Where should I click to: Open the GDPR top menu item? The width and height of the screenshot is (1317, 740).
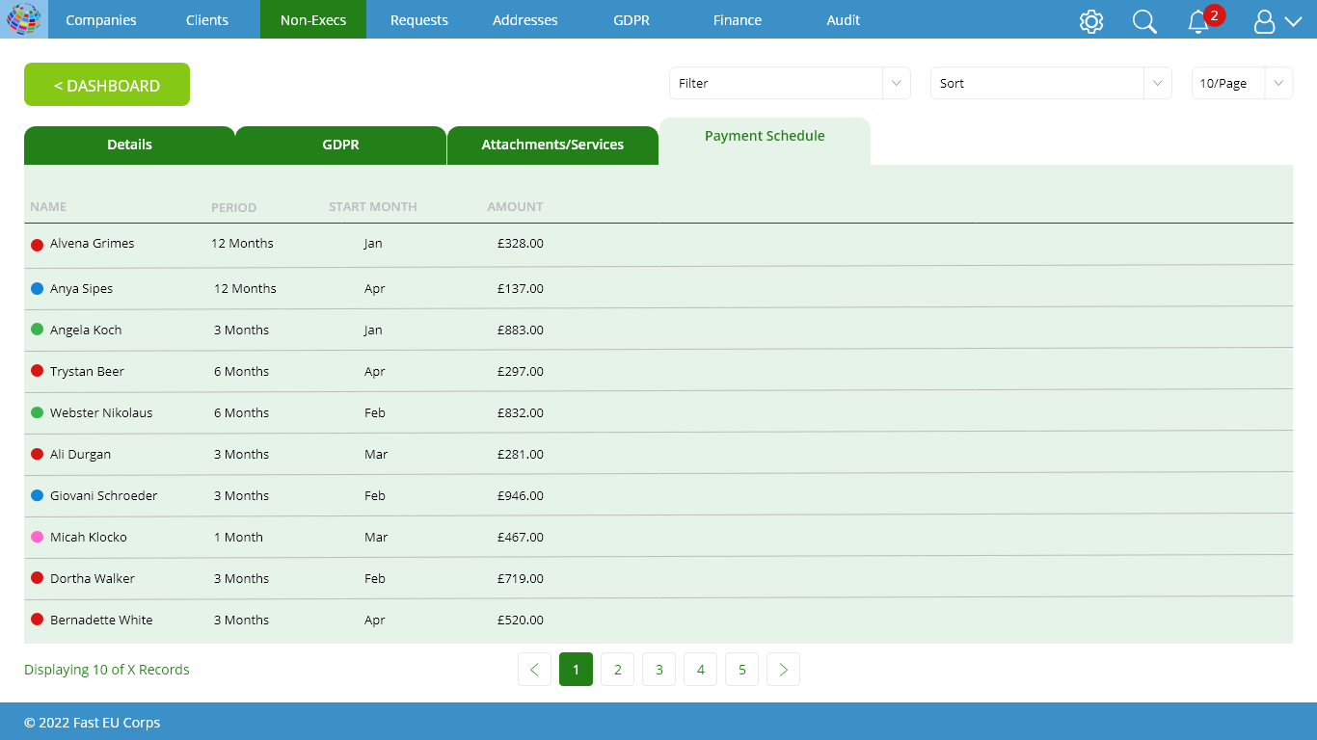coord(632,20)
